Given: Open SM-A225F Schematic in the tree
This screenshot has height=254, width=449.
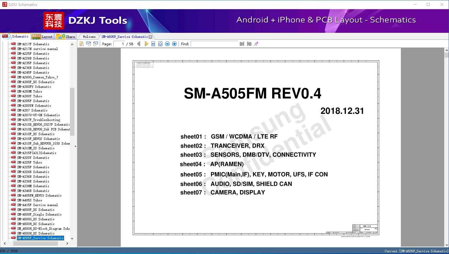Looking at the screenshot, I should click(33, 54).
